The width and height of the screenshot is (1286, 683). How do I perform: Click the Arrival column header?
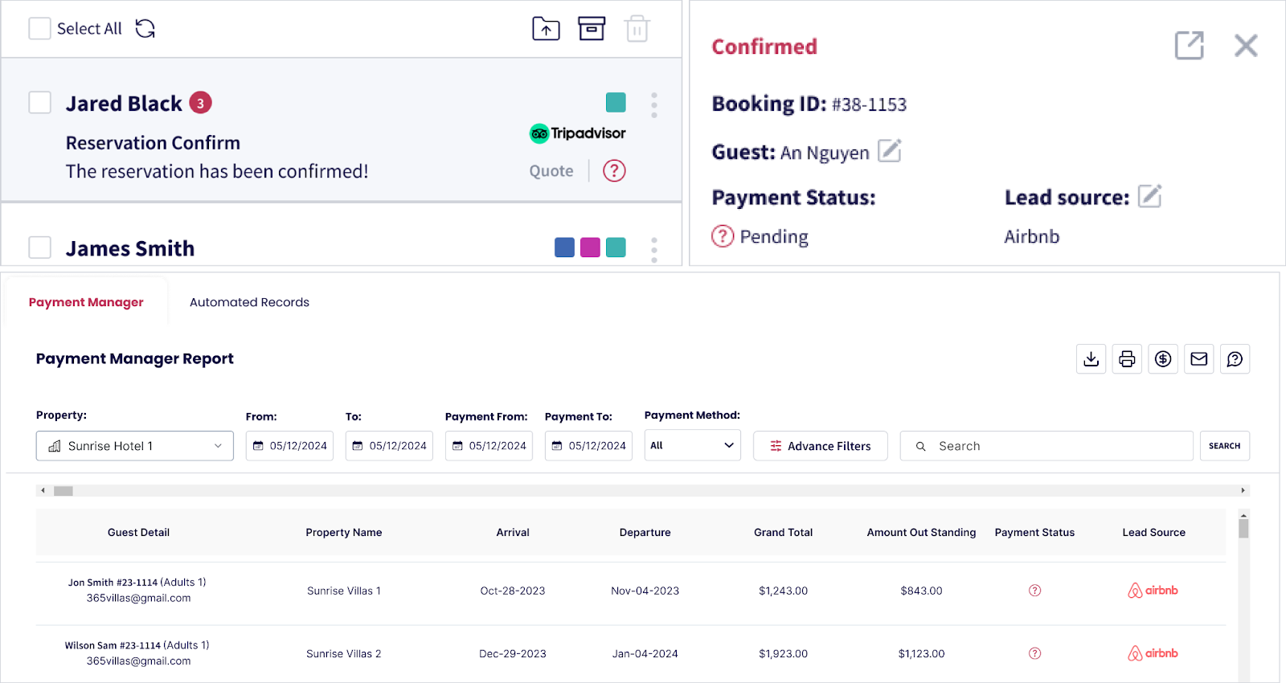513,533
